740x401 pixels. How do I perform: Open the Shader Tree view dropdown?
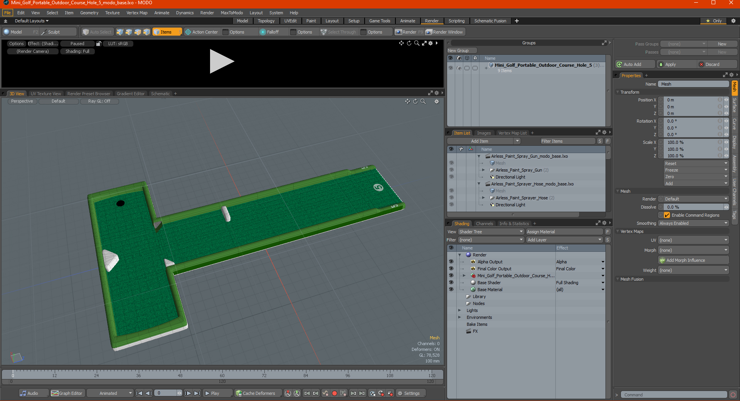[491, 232]
